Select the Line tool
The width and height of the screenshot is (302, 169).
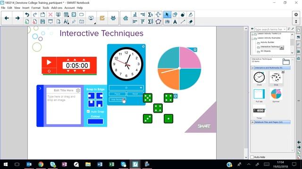click(x=183, y=22)
